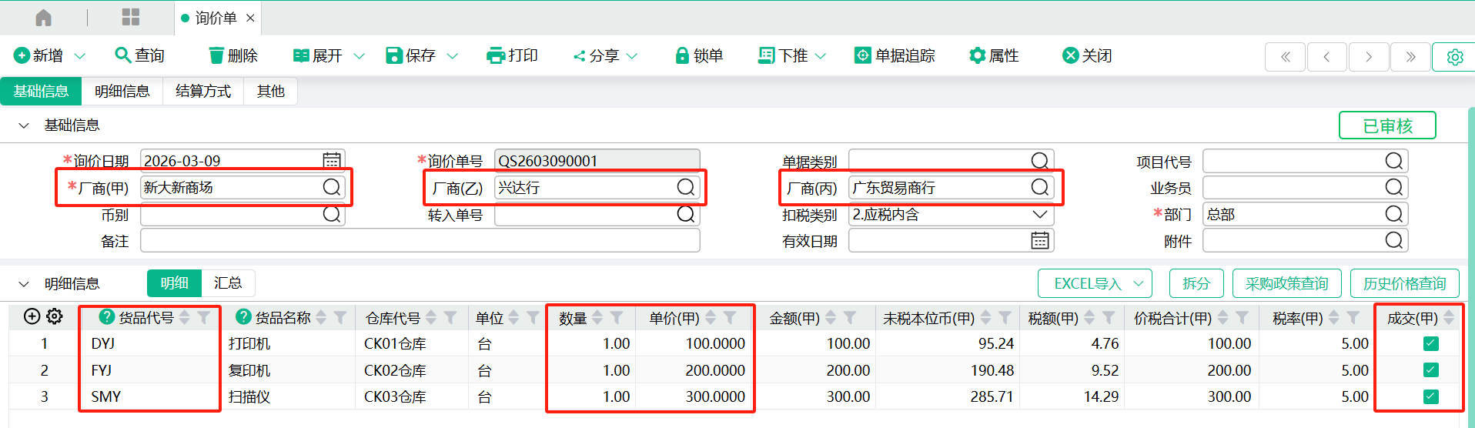Switch to the 结算方式 tab

tap(203, 91)
